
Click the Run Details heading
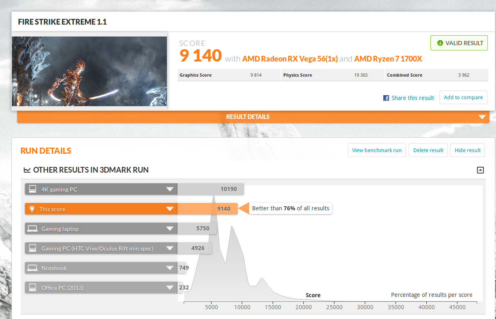[46, 150]
